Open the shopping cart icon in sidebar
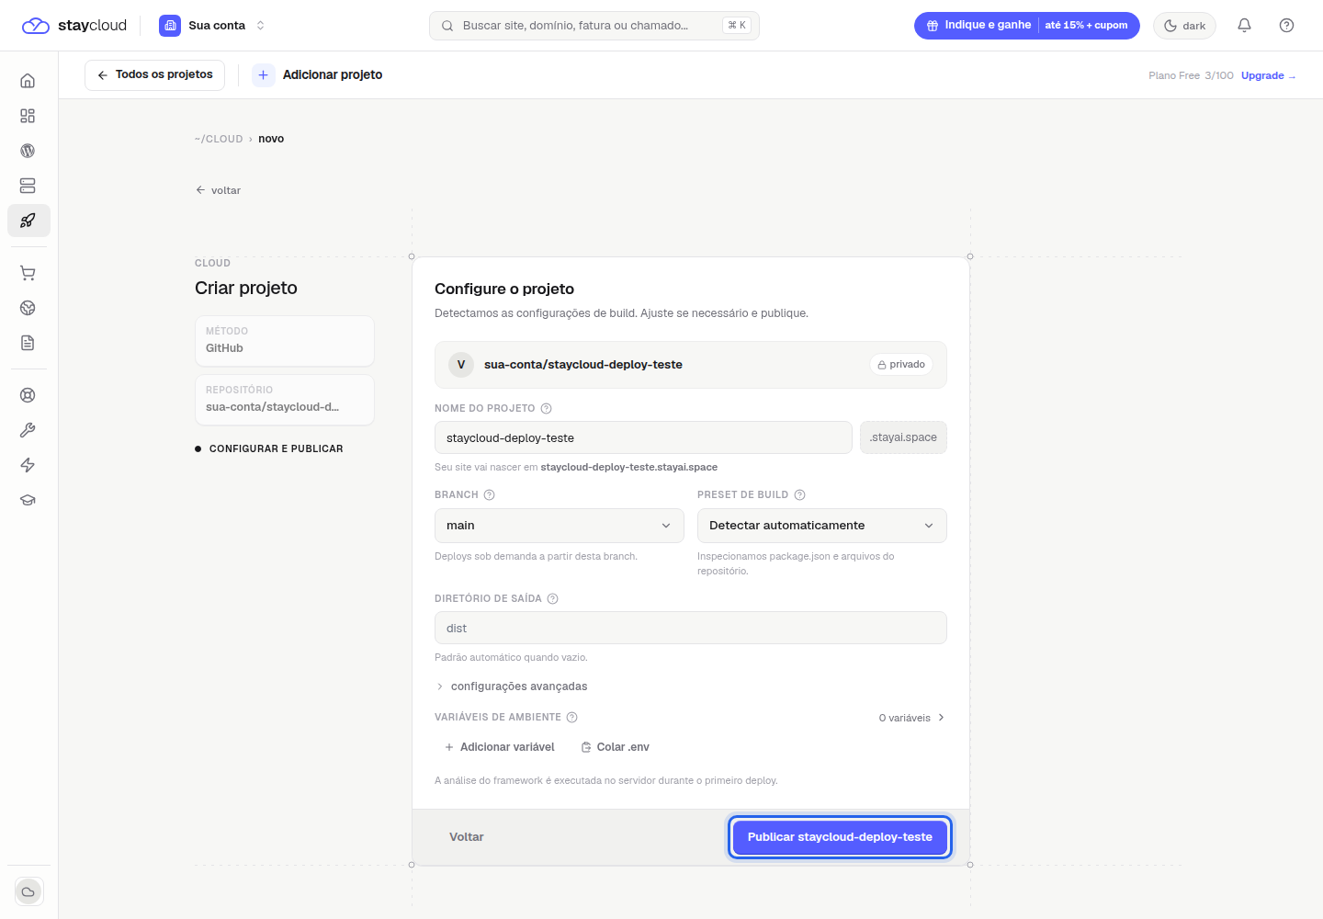 coord(28,273)
